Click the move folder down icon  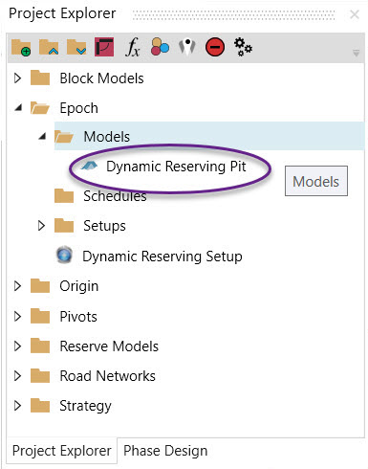click(76, 48)
